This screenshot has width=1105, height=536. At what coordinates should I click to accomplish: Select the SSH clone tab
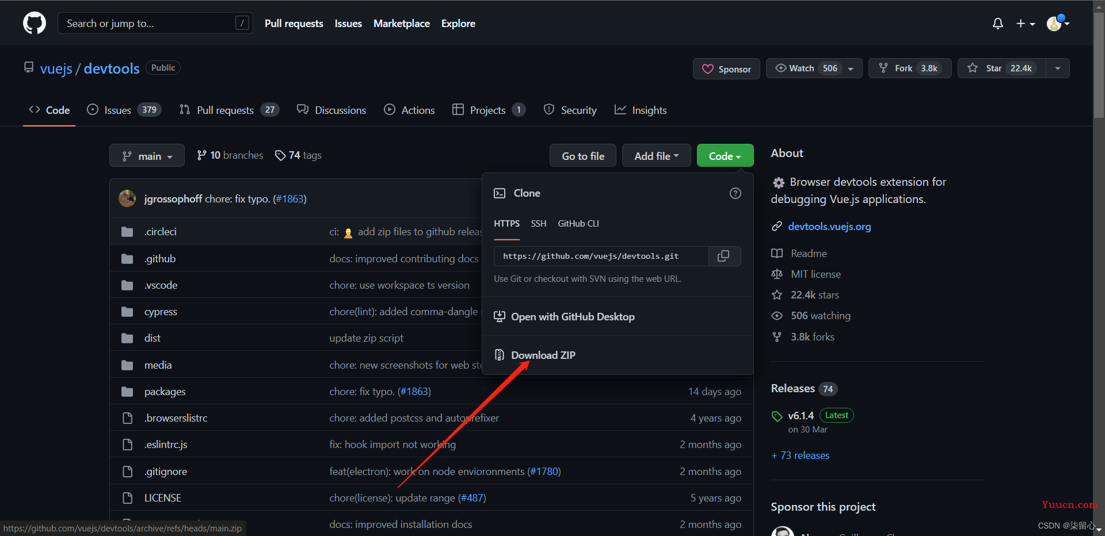(x=539, y=224)
